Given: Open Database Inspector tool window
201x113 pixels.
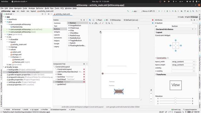Looking at the screenshot, I should pyautogui.click(x=58, y=110).
